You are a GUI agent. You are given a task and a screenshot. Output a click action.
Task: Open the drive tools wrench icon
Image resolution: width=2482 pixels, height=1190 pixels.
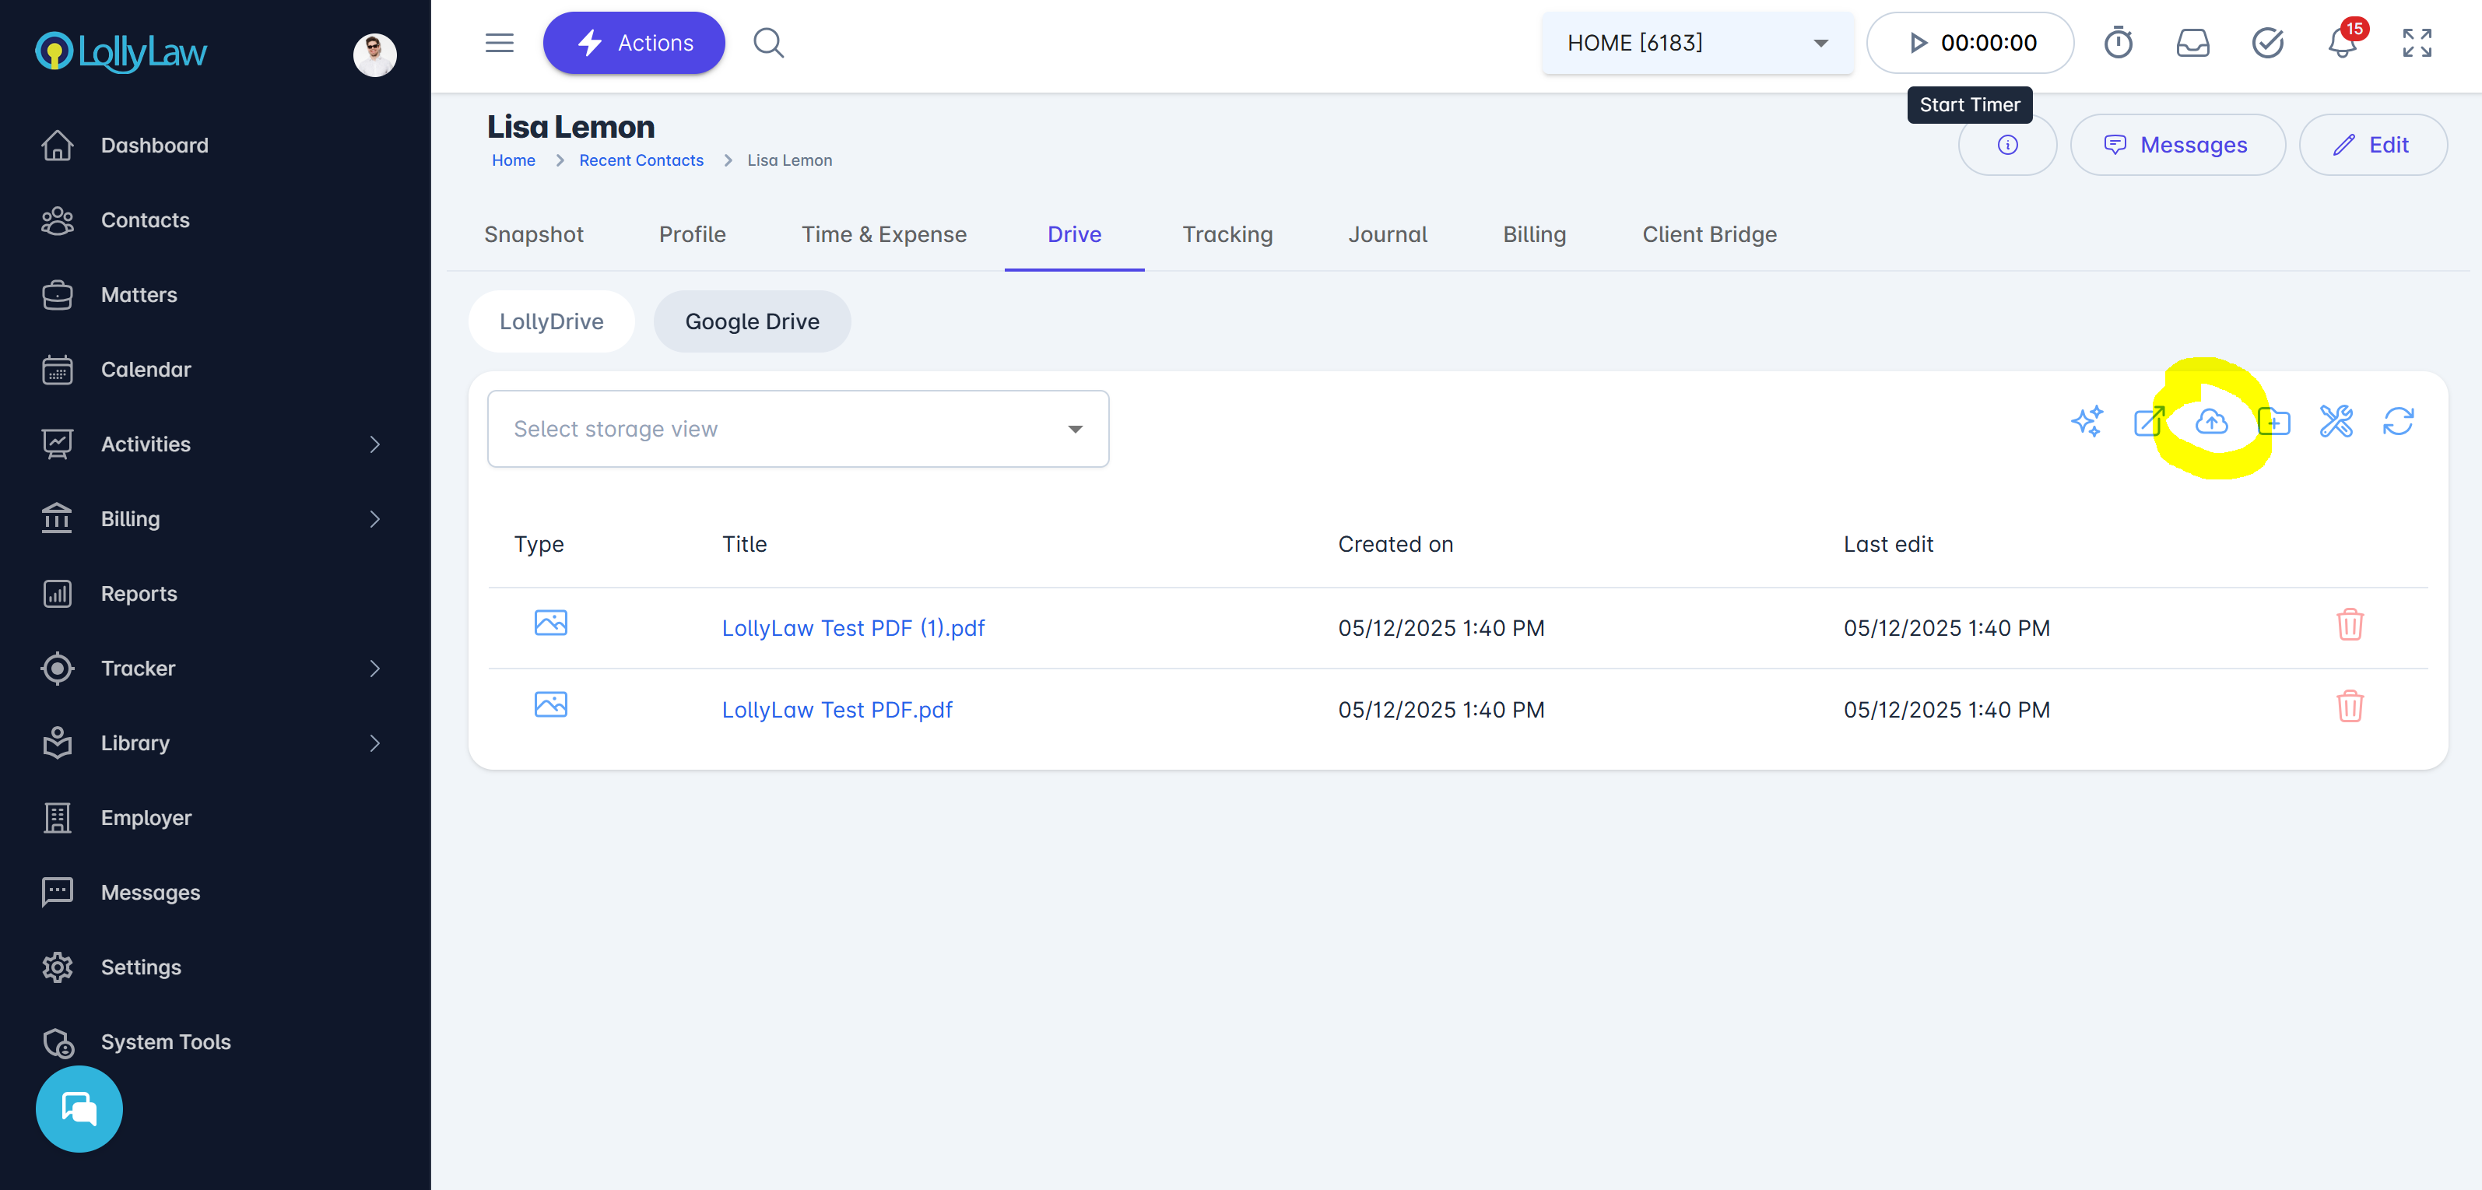tap(2336, 422)
